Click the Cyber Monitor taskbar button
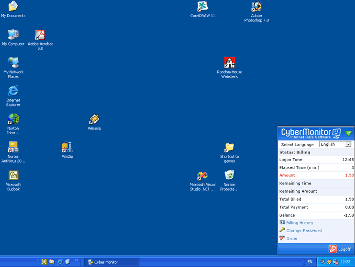 pos(111,262)
